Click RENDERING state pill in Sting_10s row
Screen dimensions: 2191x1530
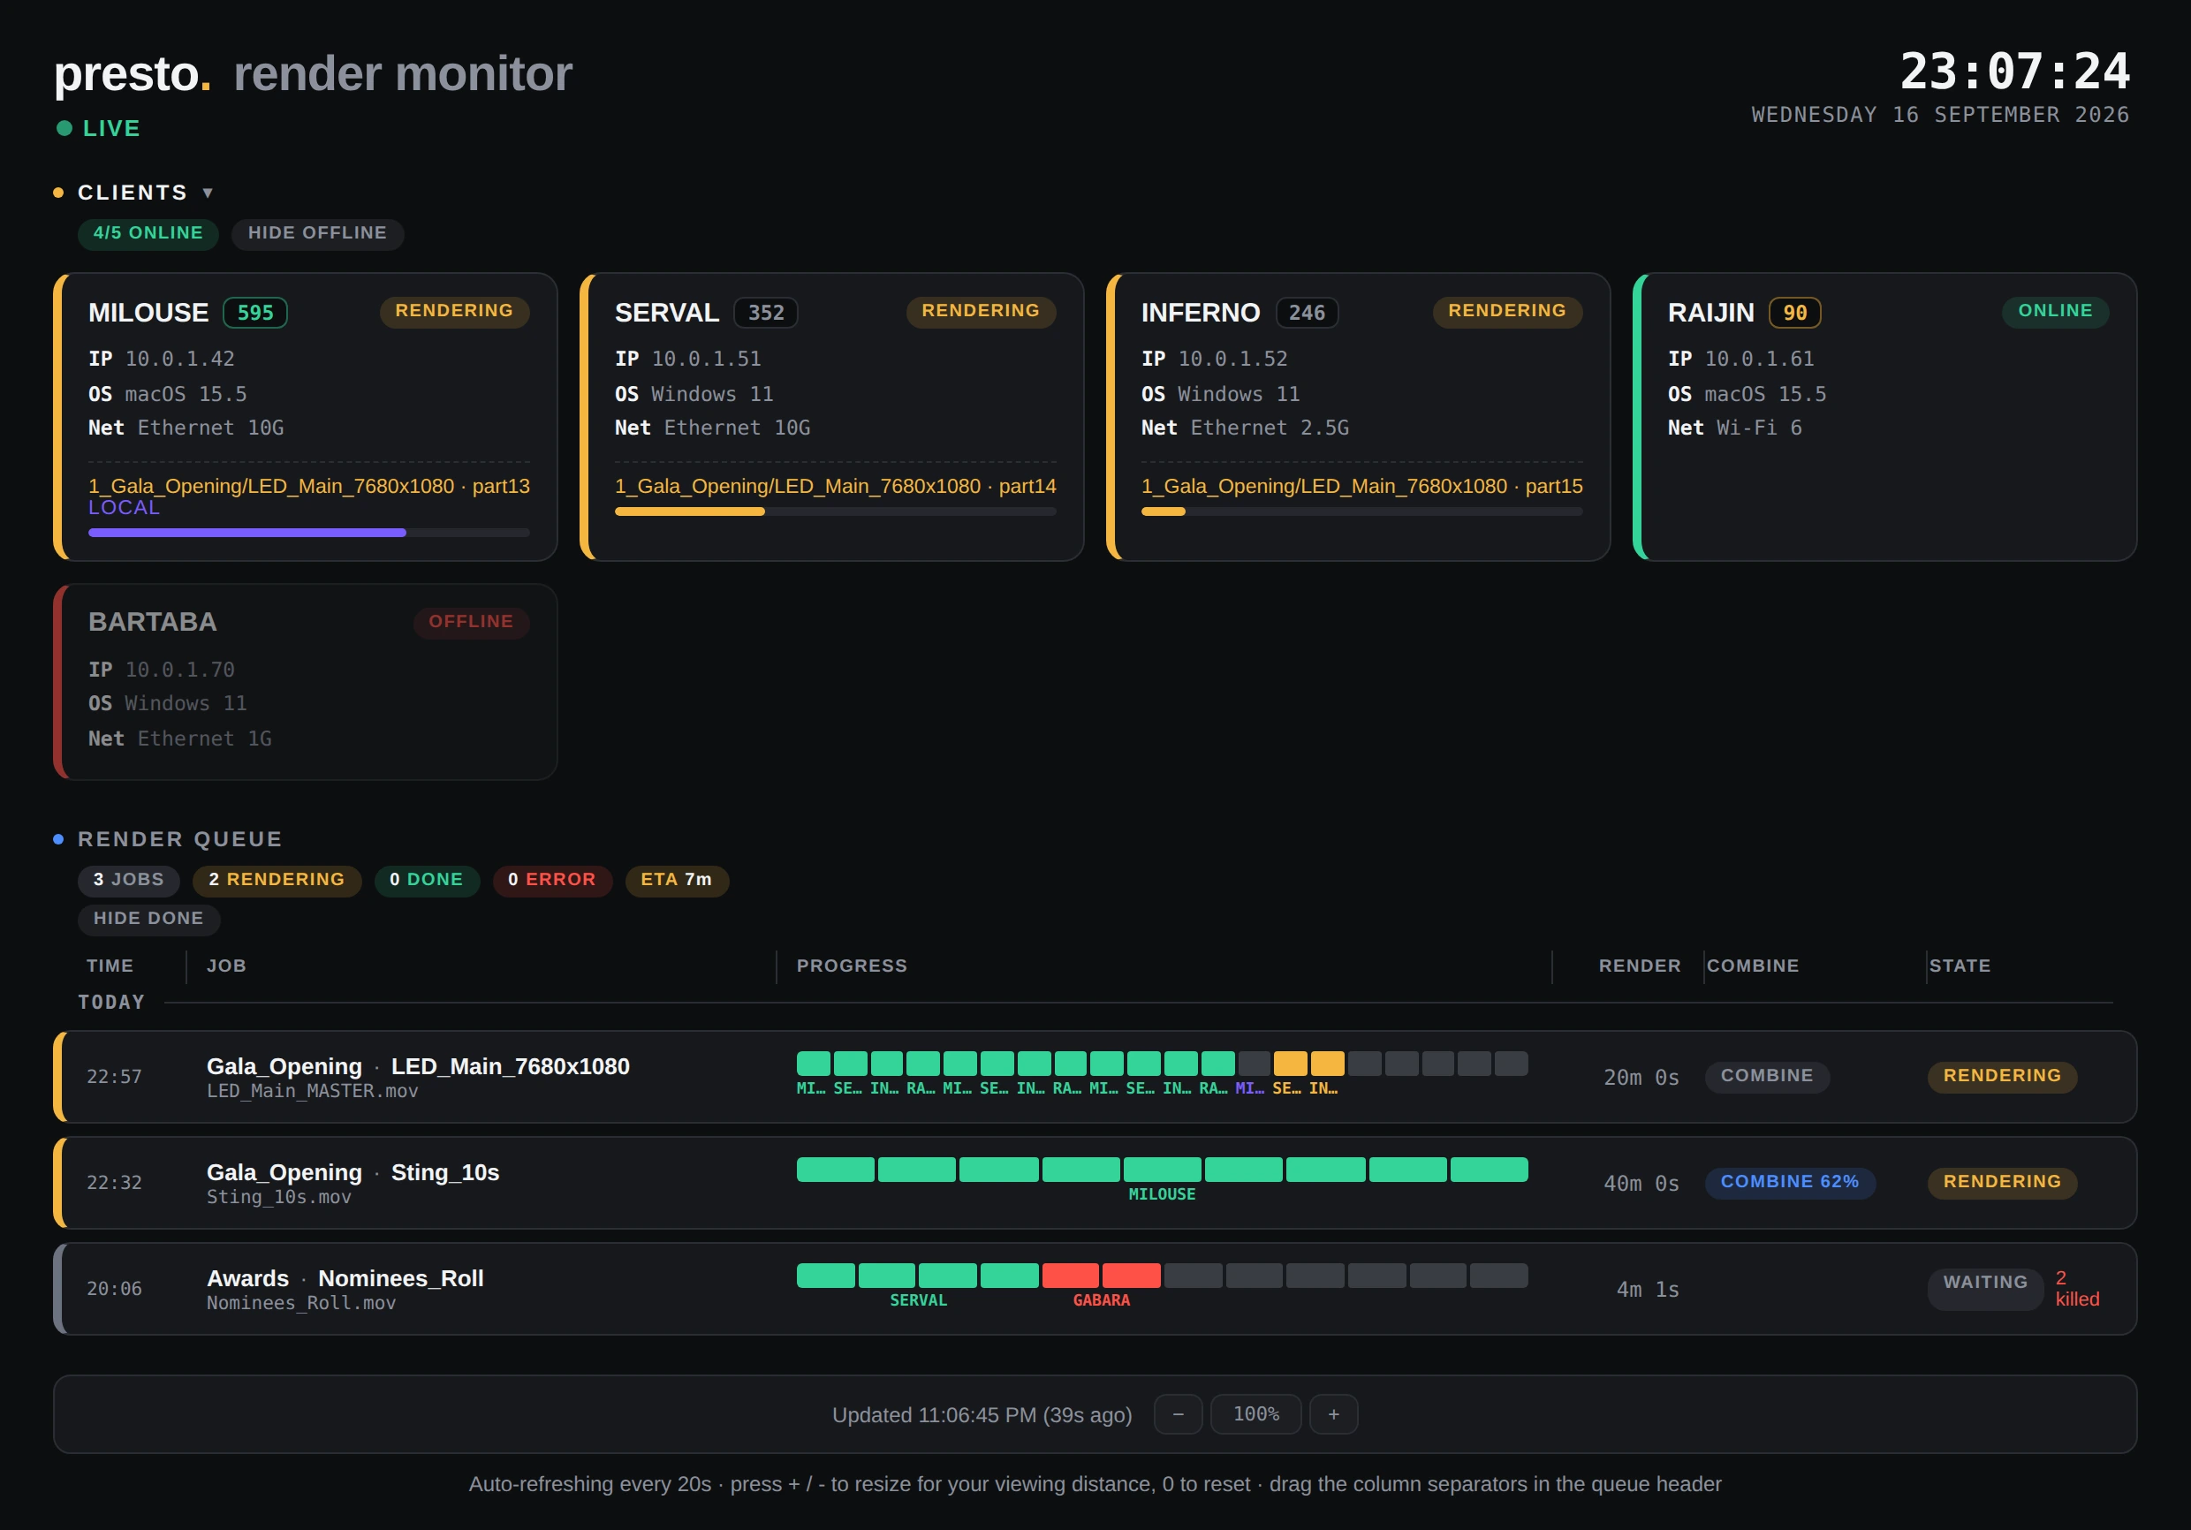coord(2002,1183)
